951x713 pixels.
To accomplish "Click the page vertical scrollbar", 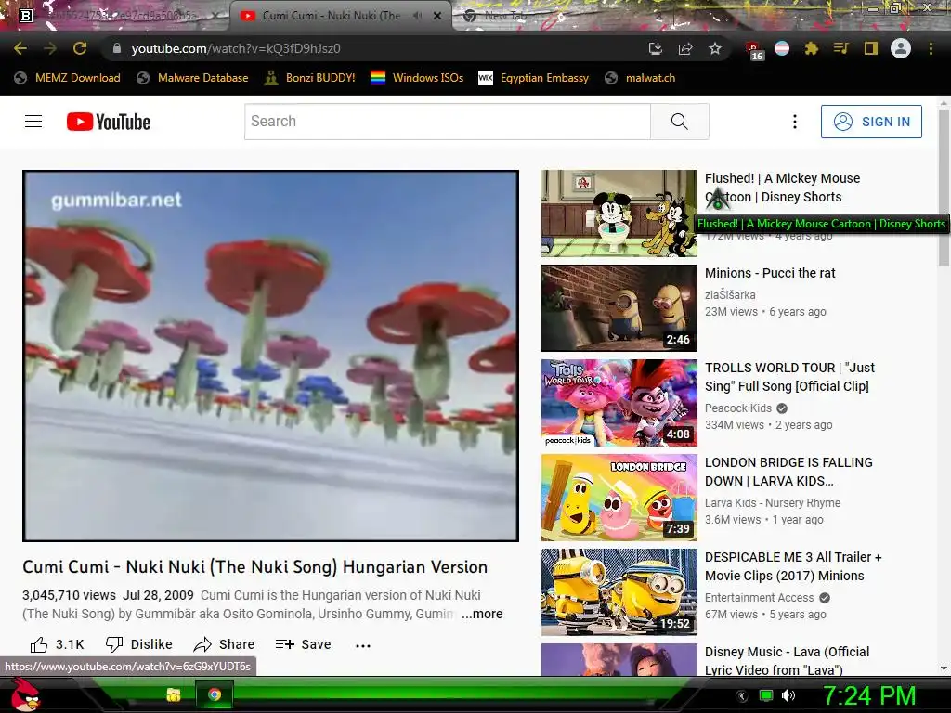I will (x=944, y=188).
